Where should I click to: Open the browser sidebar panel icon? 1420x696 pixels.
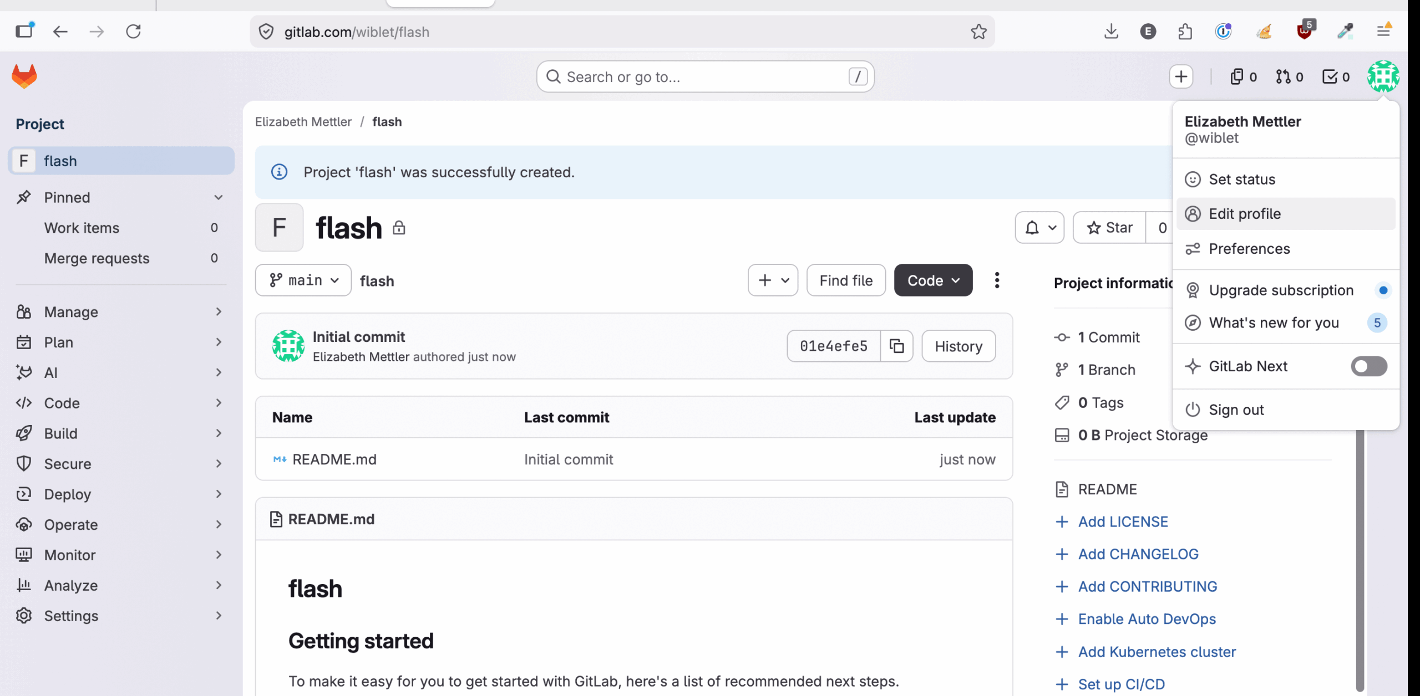coord(24,31)
